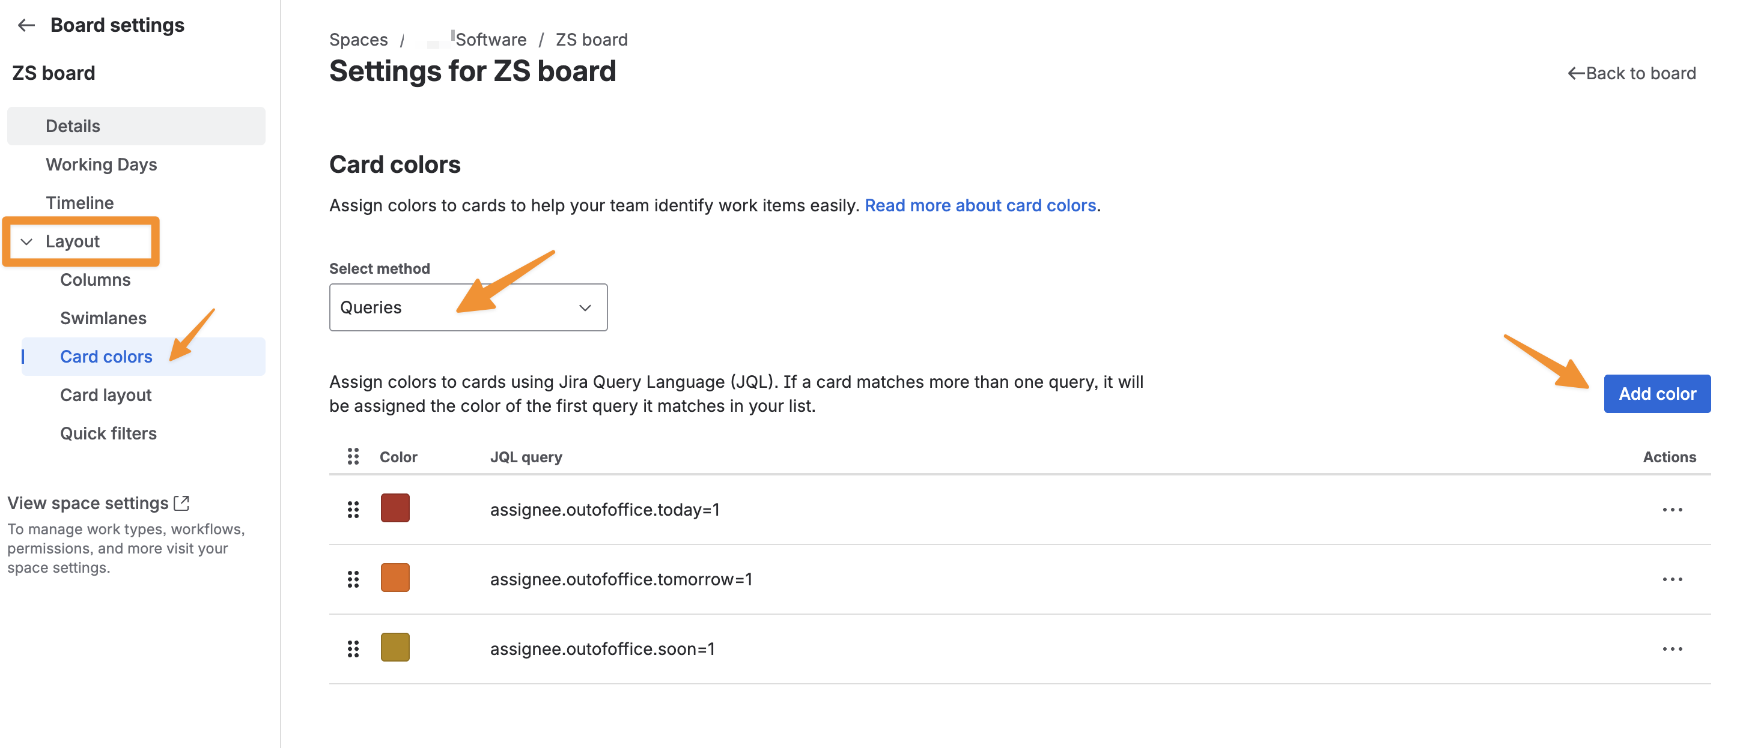The image size is (1740, 748).
Task: Open the Card layout settings page
Action: tap(105, 395)
